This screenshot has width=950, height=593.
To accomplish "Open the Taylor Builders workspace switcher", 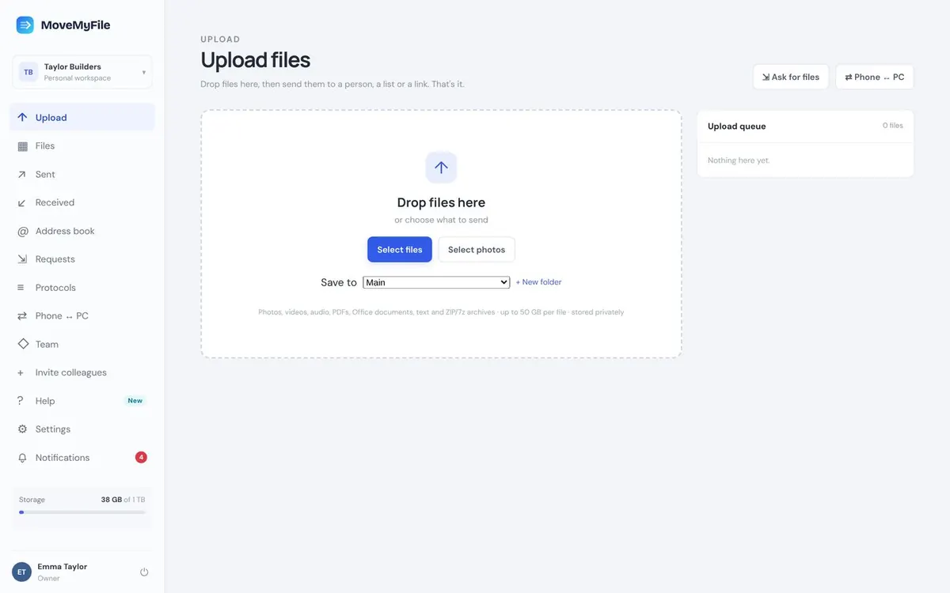I will (82, 72).
